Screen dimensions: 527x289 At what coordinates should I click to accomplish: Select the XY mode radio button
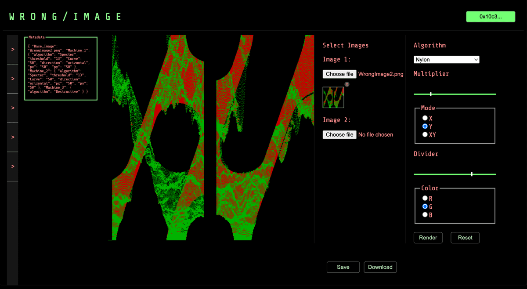pos(425,135)
